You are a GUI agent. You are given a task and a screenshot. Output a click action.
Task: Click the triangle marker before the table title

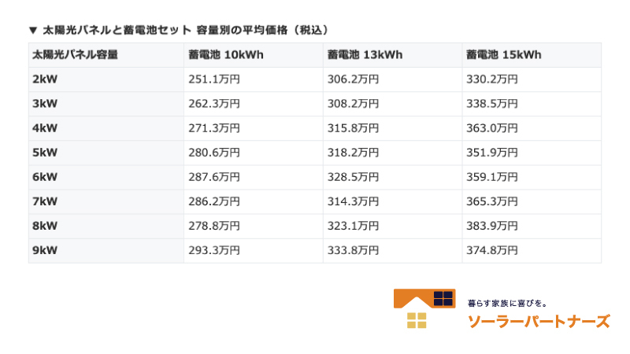pos(32,30)
